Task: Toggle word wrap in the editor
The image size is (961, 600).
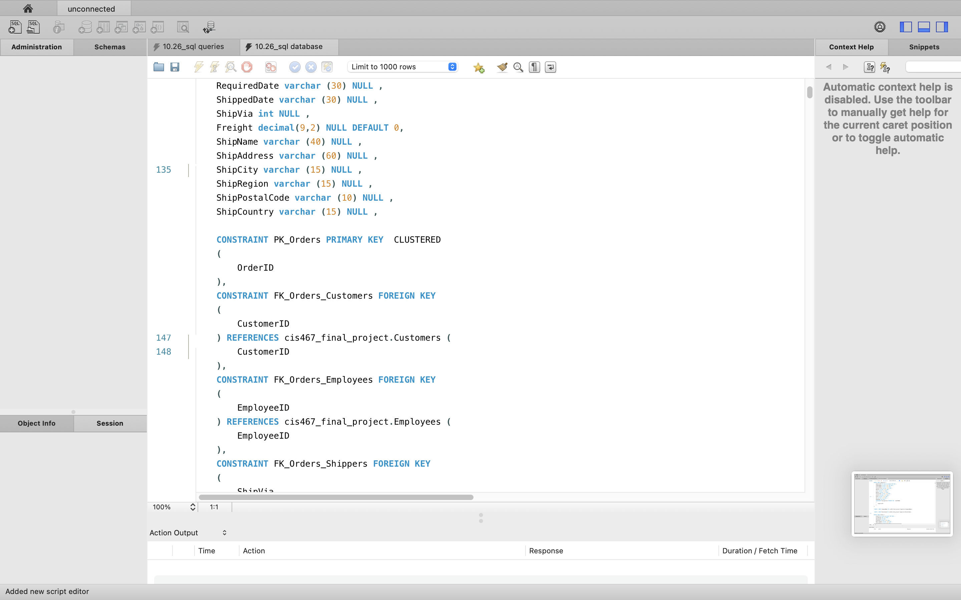Action: (550, 67)
